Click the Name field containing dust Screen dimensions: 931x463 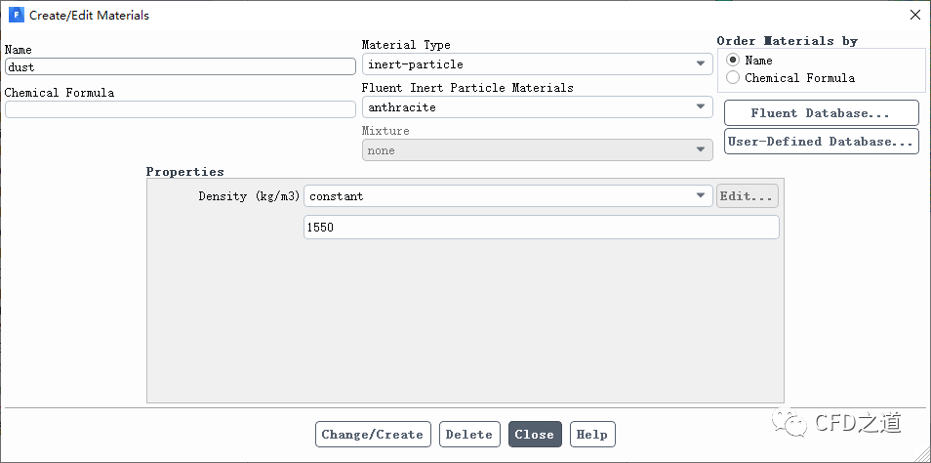180,67
